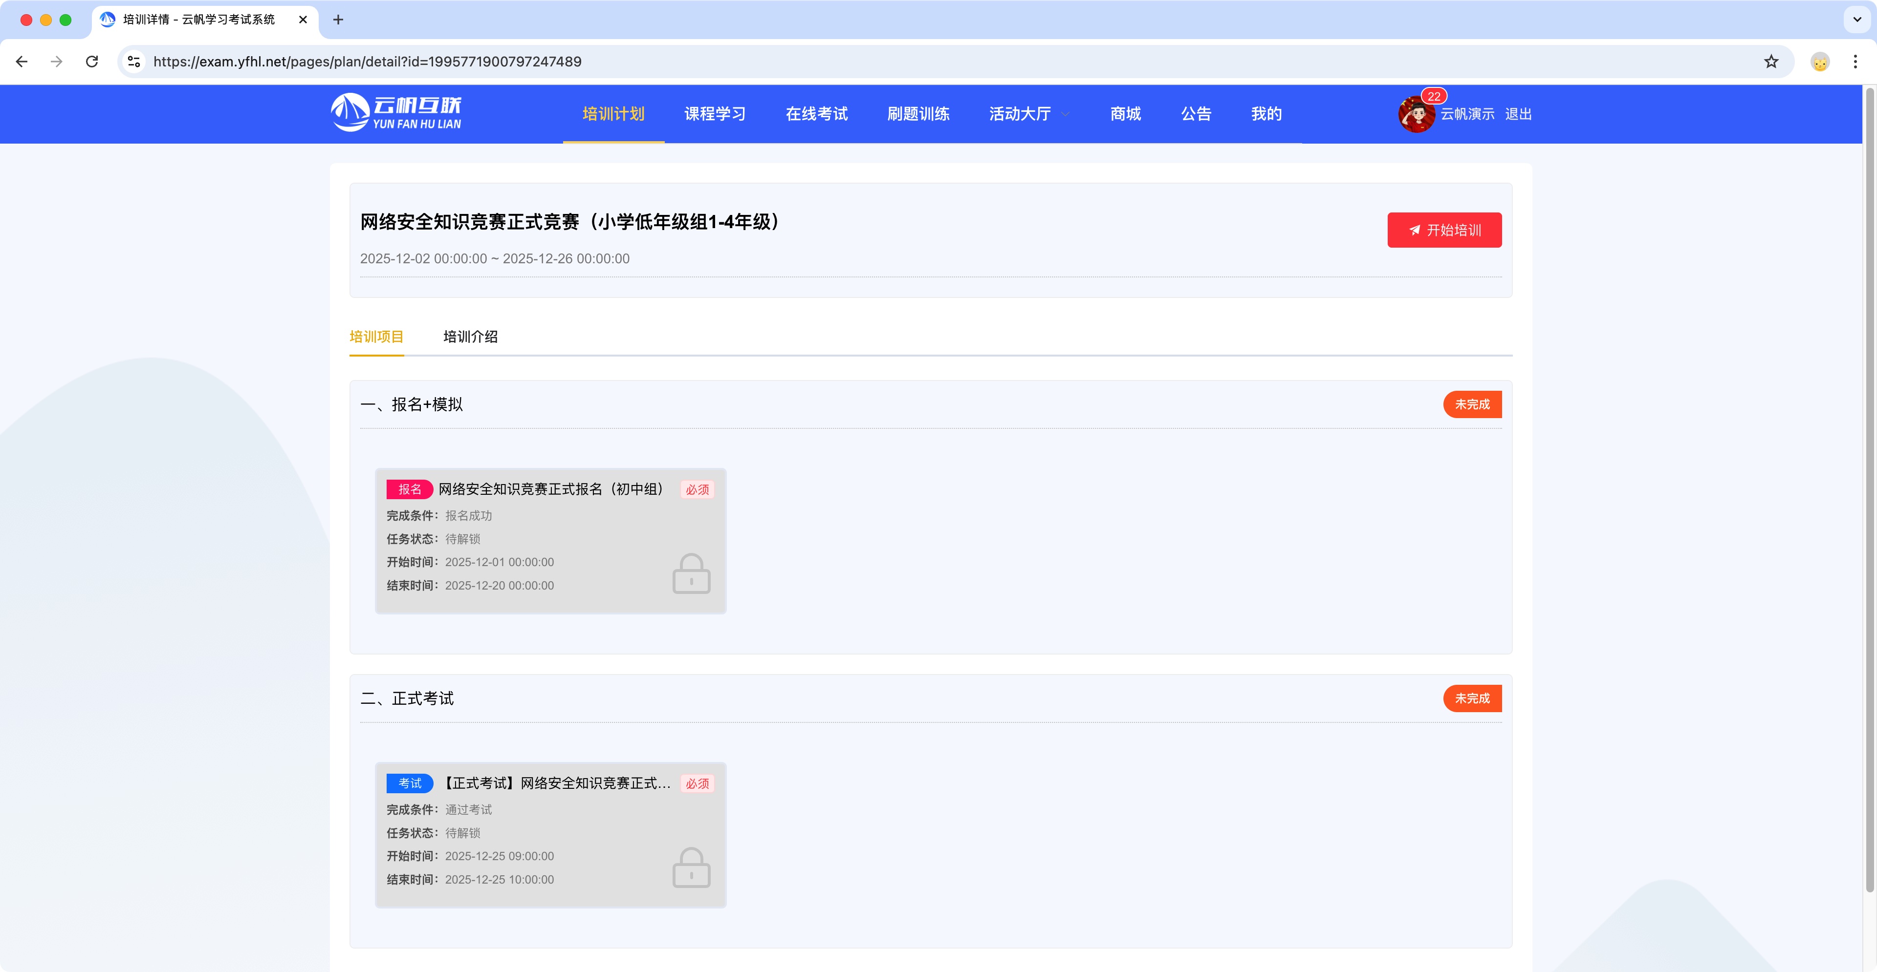Reload the current page
The height and width of the screenshot is (972, 1877).
coord(92,61)
